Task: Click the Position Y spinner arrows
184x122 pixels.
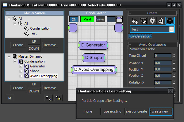Action: (x=174, y=69)
